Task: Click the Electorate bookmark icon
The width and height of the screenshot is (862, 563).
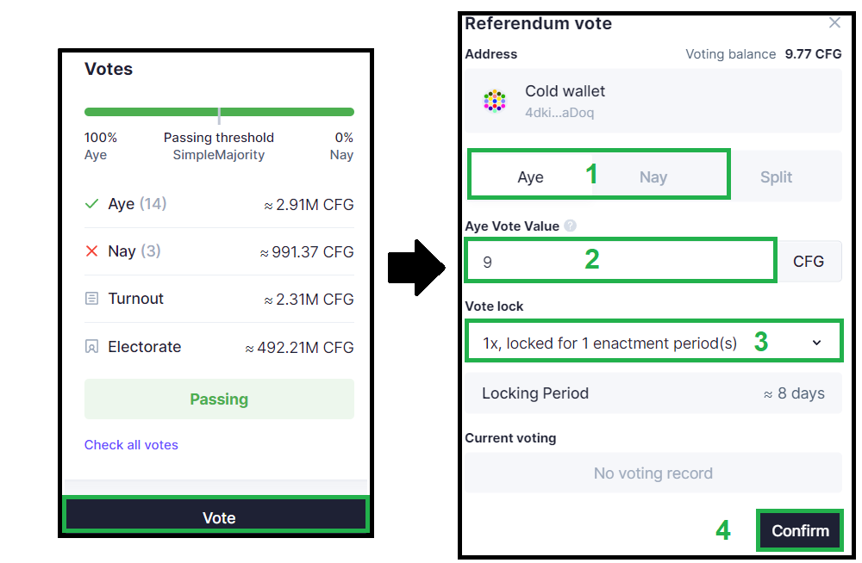Action: coord(92,347)
